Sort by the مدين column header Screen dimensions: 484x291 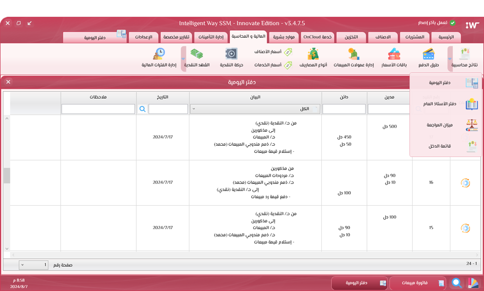tap(389, 97)
